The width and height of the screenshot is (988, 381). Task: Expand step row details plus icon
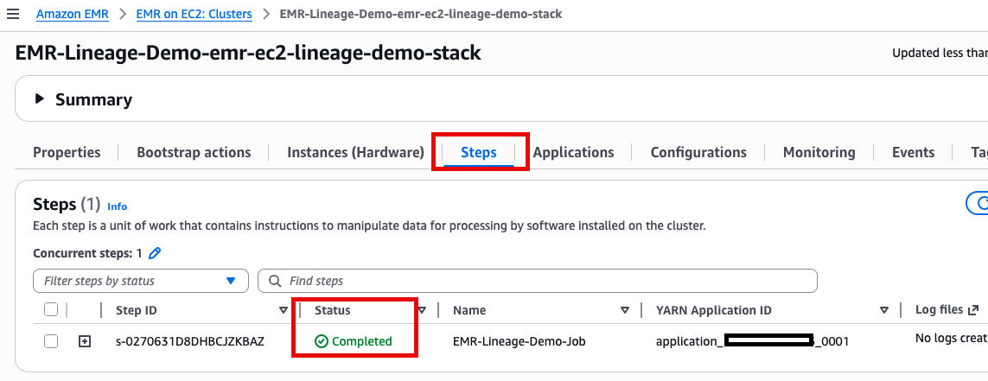pyautogui.click(x=85, y=341)
